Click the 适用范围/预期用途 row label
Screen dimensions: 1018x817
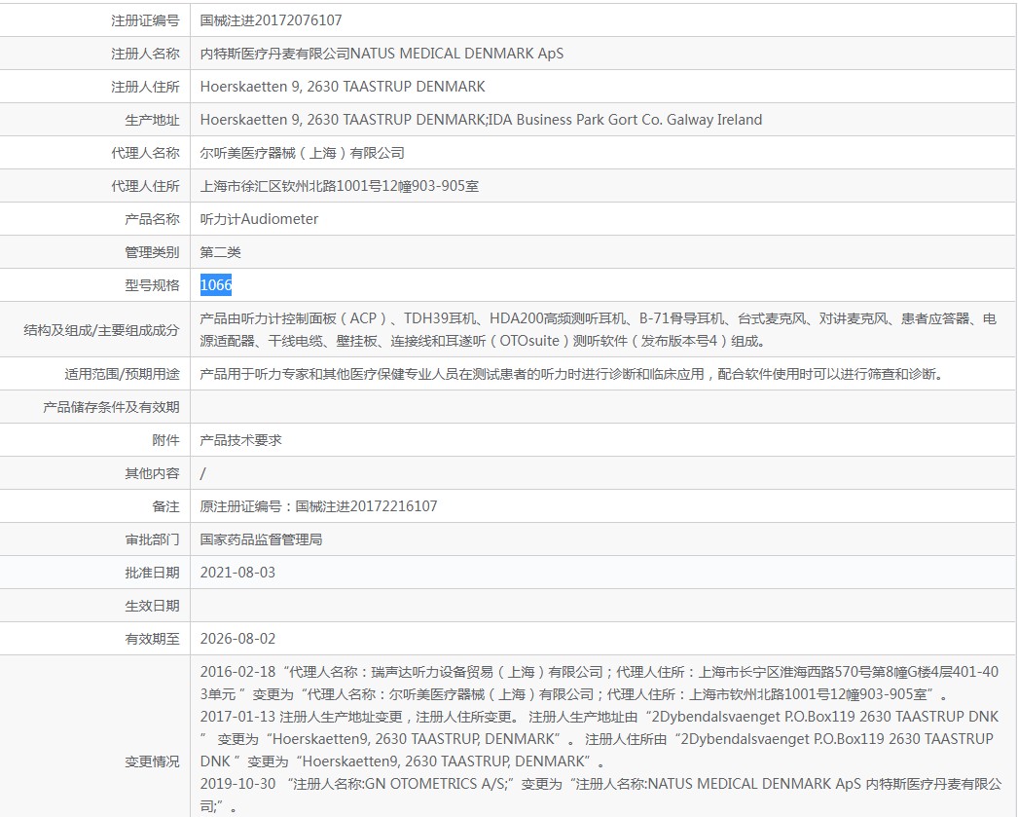[122, 374]
